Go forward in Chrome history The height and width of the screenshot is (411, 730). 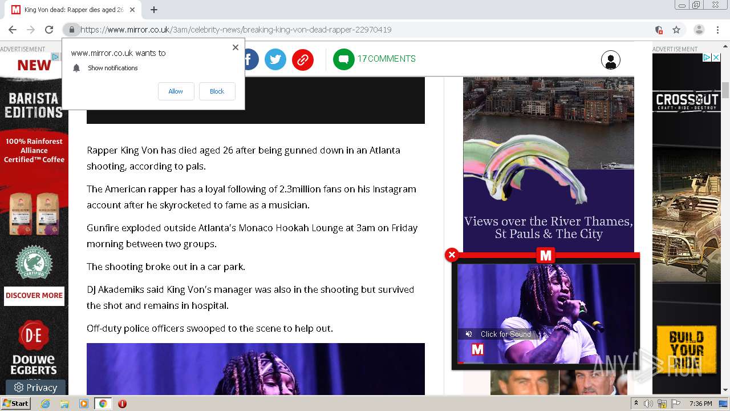pyautogui.click(x=31, y=30)
